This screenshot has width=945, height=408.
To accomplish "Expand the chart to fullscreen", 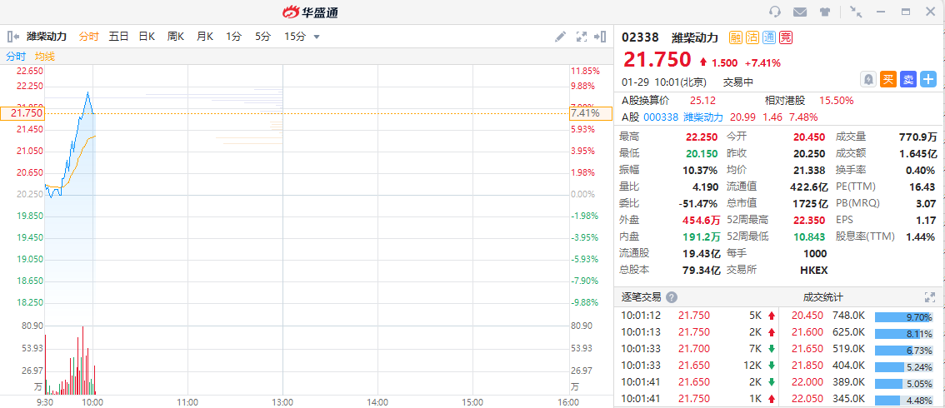I will click(x=582, y=37).
